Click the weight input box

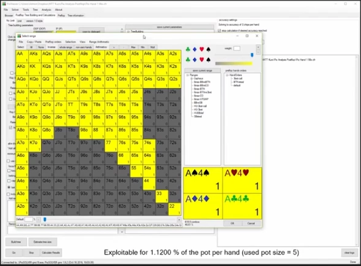point(237,48)
